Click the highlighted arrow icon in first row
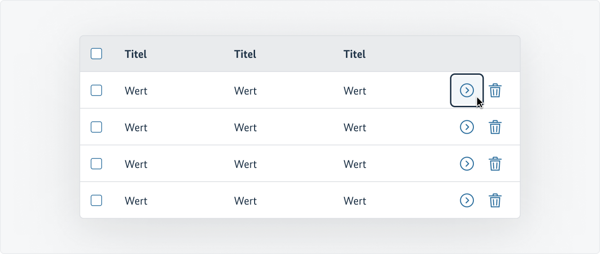Image resolution: width=600 pixels, height=254 pixels. point(466,90)
